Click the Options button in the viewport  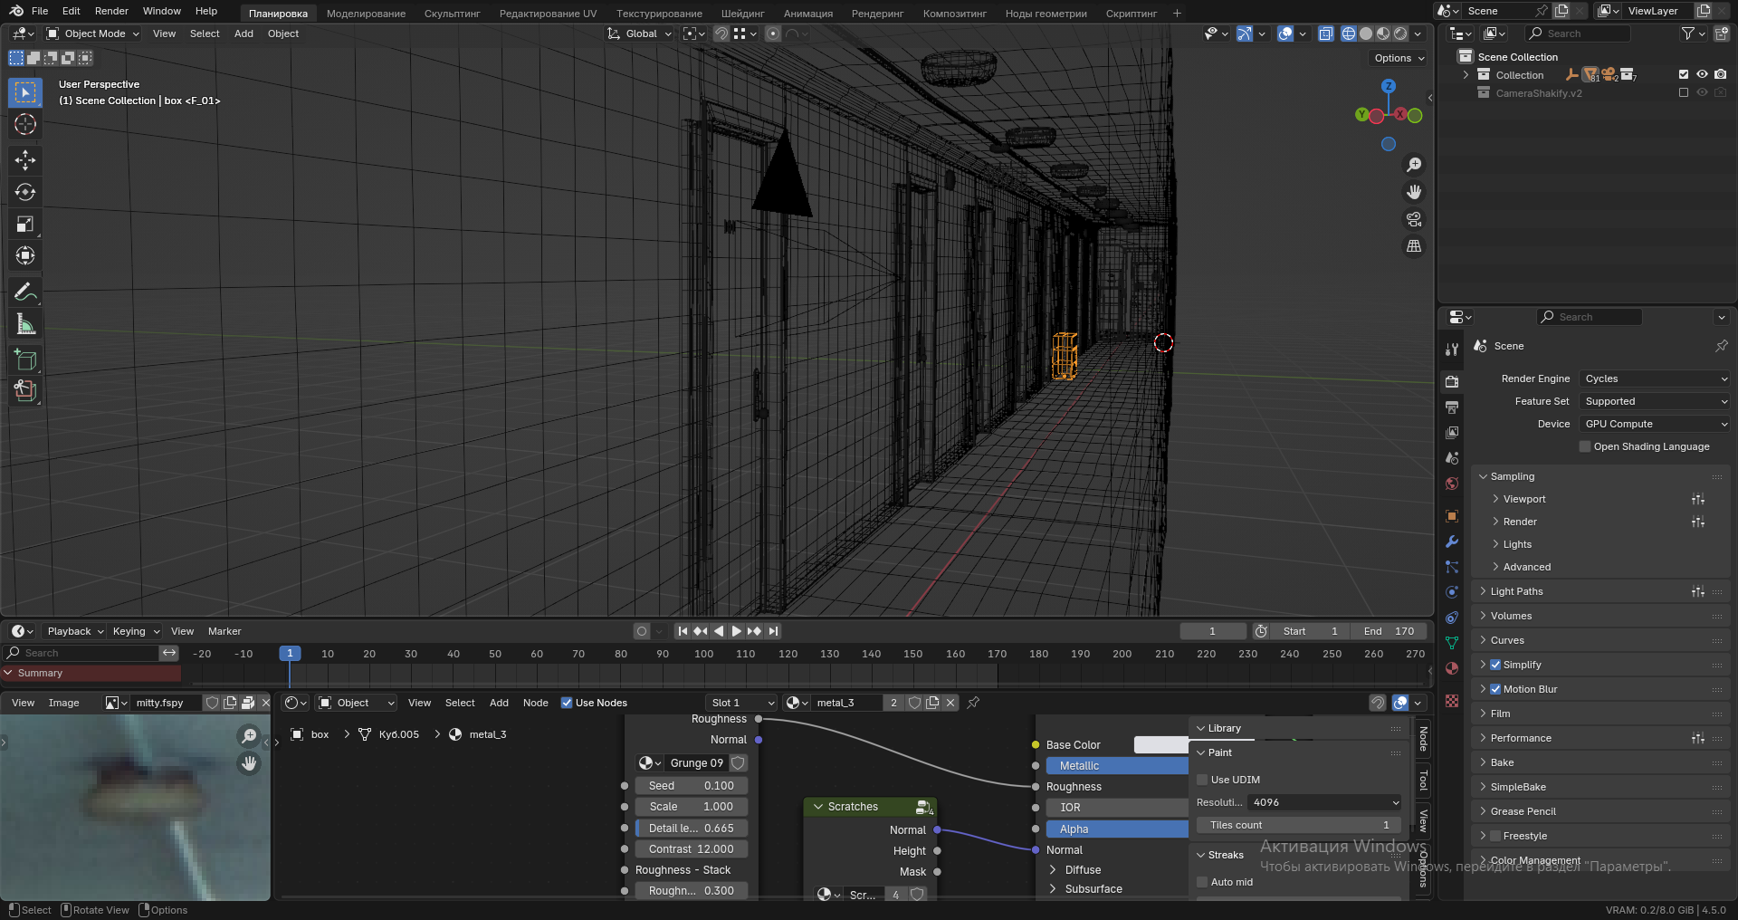(x=1399, y=58)
